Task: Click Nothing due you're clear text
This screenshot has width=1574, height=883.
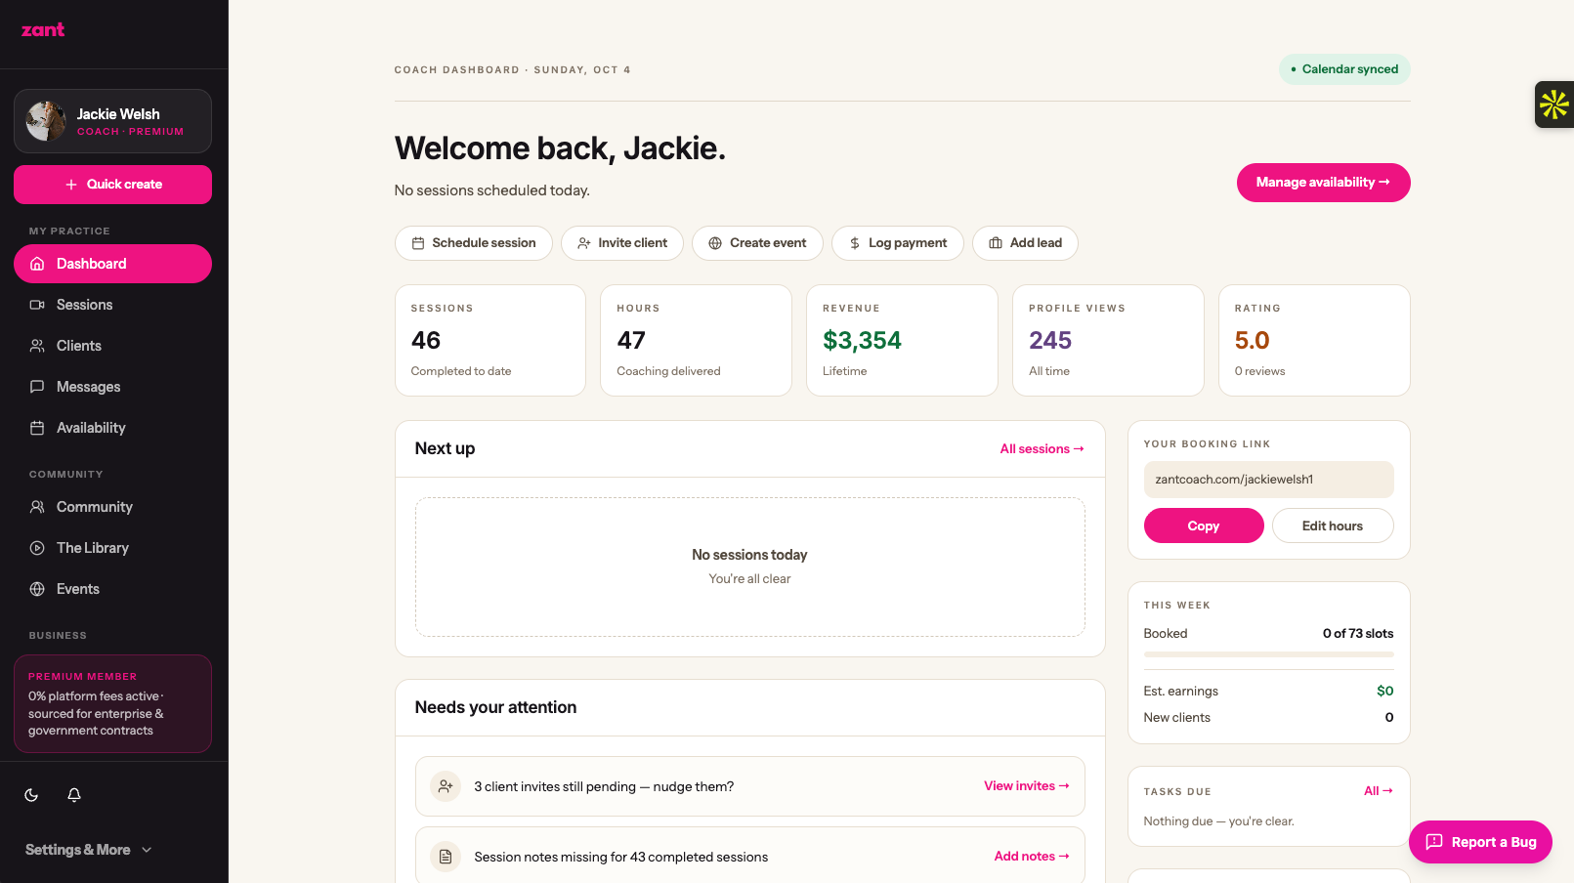Action: (x=1218, y=821)
